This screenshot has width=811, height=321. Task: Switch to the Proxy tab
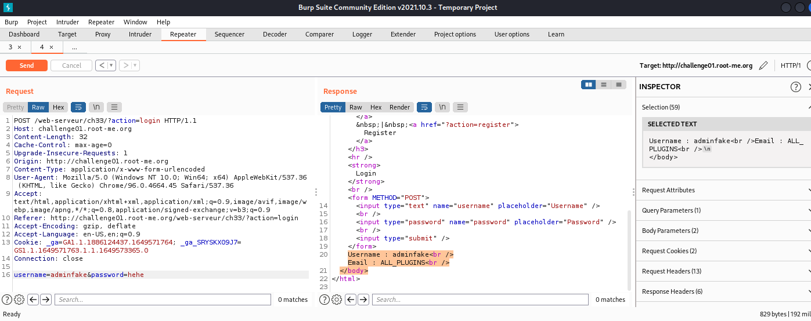[103, 34]
